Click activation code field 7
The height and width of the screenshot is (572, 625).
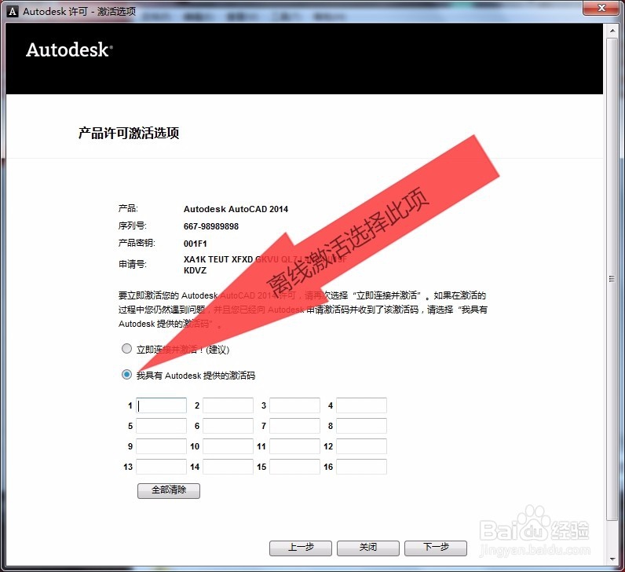(x=294, y=426)
